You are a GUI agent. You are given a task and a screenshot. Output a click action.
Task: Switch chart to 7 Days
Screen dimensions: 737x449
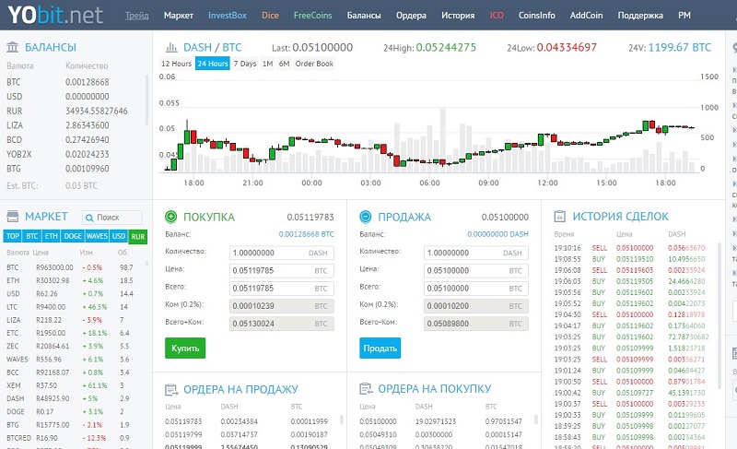tap(245, 64)
